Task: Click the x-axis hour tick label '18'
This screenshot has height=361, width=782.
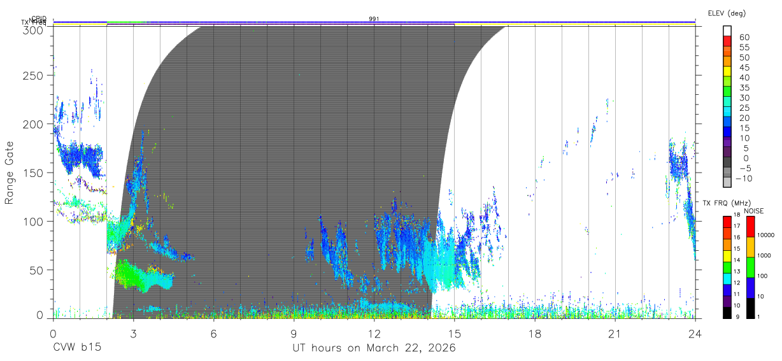Action: click(534, 334)
